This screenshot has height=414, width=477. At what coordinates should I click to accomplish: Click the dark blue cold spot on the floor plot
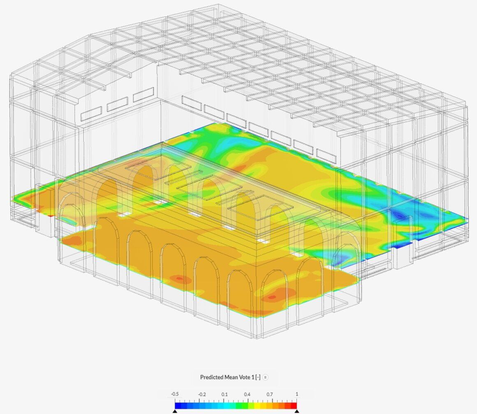[399, 215]
